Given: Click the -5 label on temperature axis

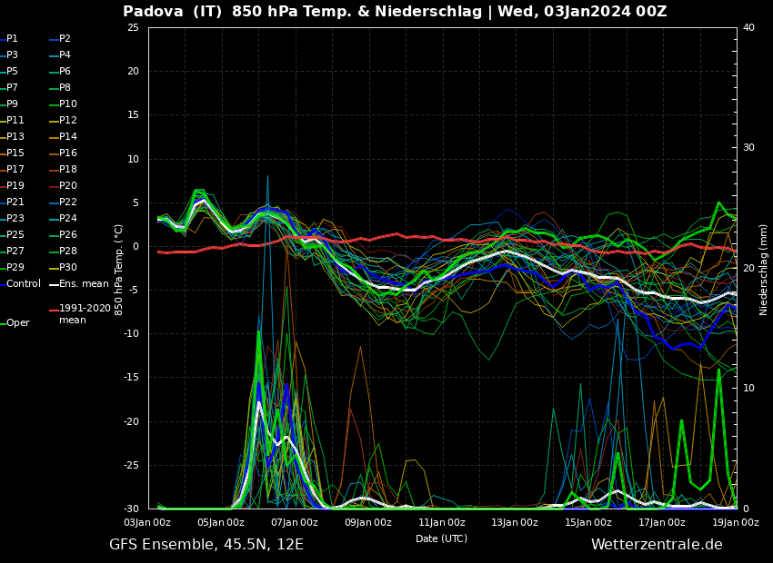Looking at the screenshot, I should (x=134, y=291).
